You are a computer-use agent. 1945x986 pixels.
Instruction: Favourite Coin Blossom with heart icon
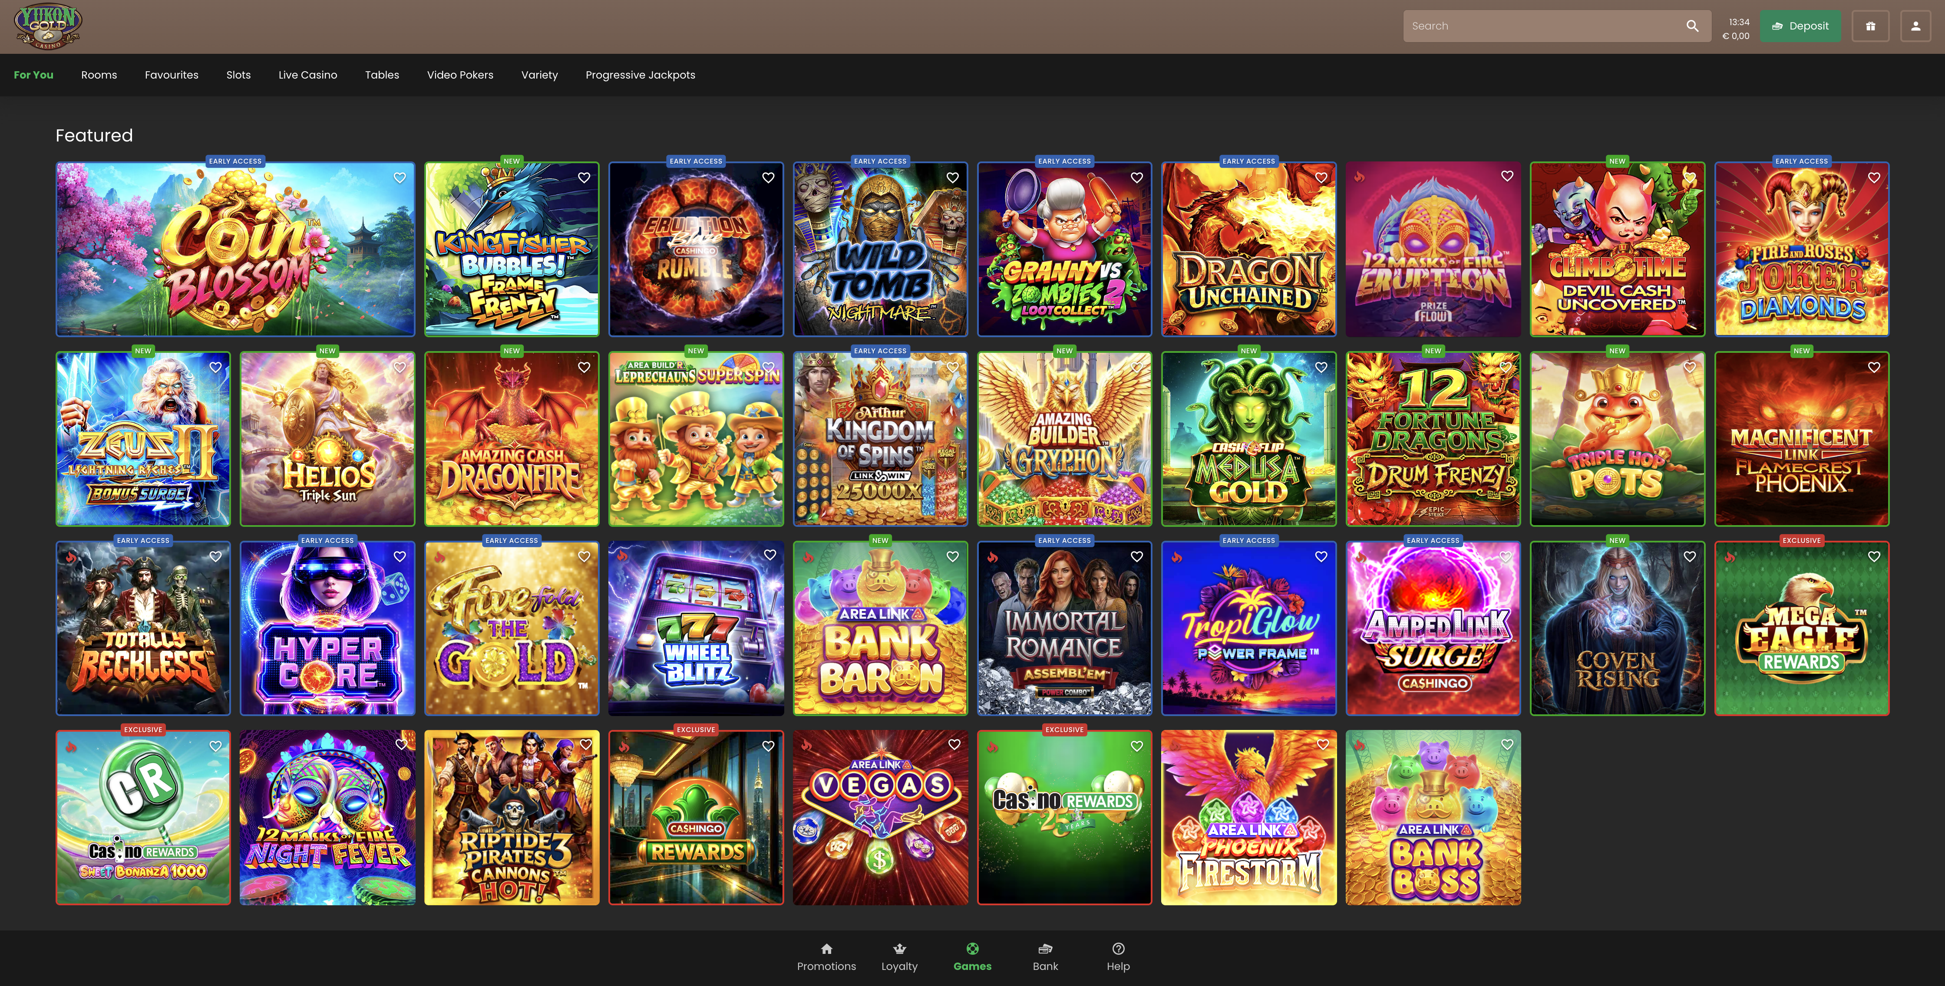[400, 177]
